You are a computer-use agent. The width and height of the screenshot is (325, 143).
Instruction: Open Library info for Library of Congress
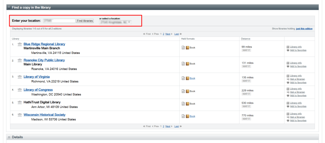click(295, 89)
